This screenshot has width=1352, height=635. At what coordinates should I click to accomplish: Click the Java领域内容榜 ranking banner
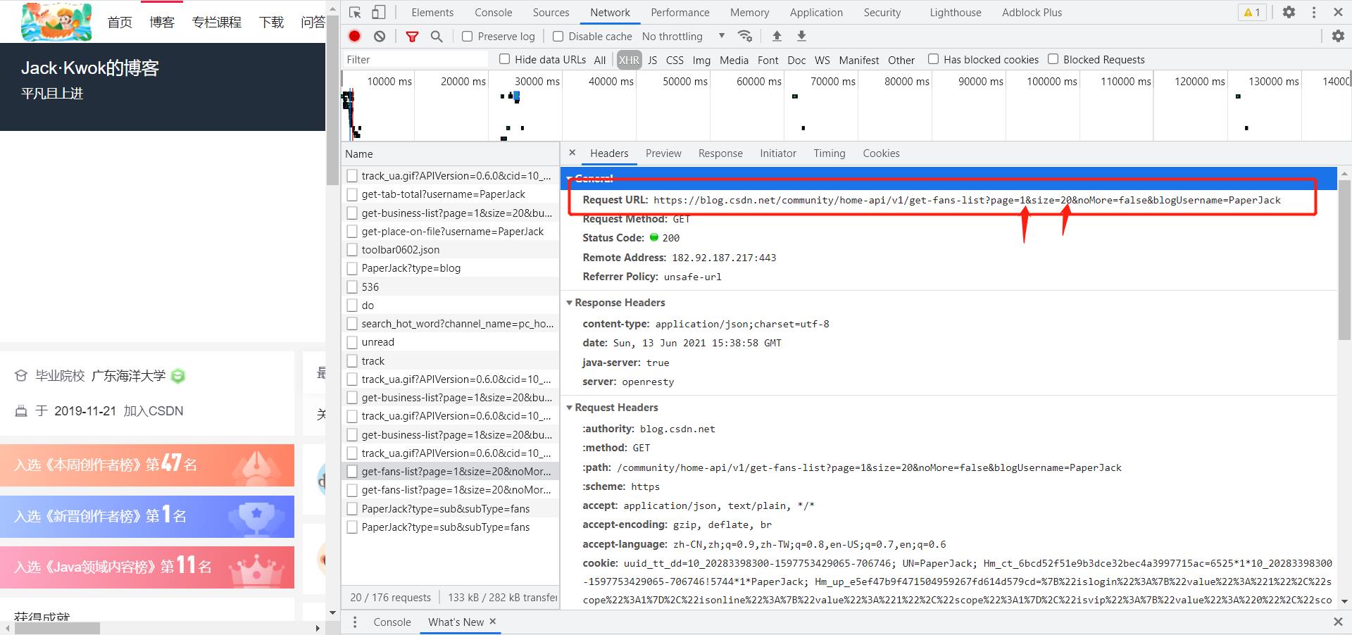click(x=147, y=567)
